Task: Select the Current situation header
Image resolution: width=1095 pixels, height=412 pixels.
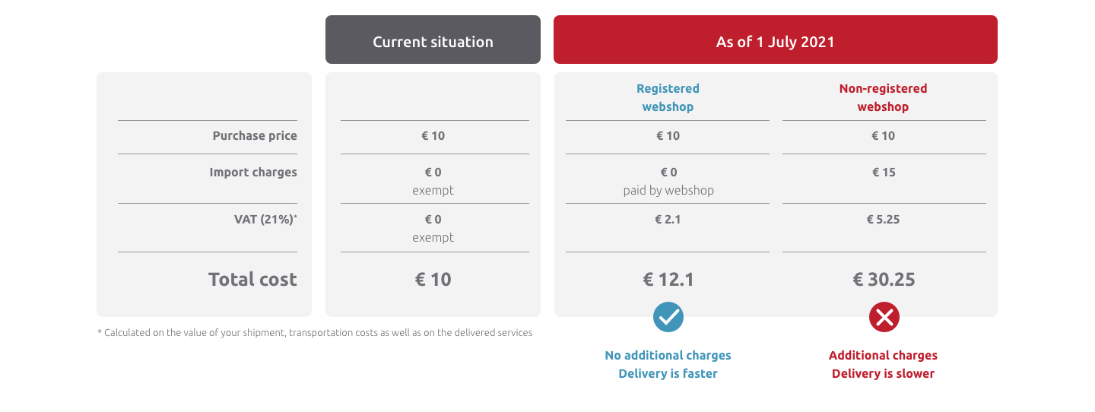Action: tap(433, 40)
